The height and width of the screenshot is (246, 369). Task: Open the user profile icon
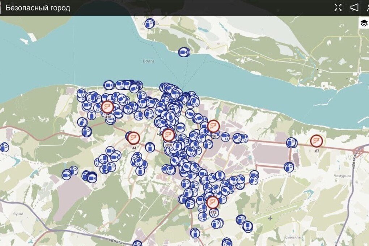(367, 8)
